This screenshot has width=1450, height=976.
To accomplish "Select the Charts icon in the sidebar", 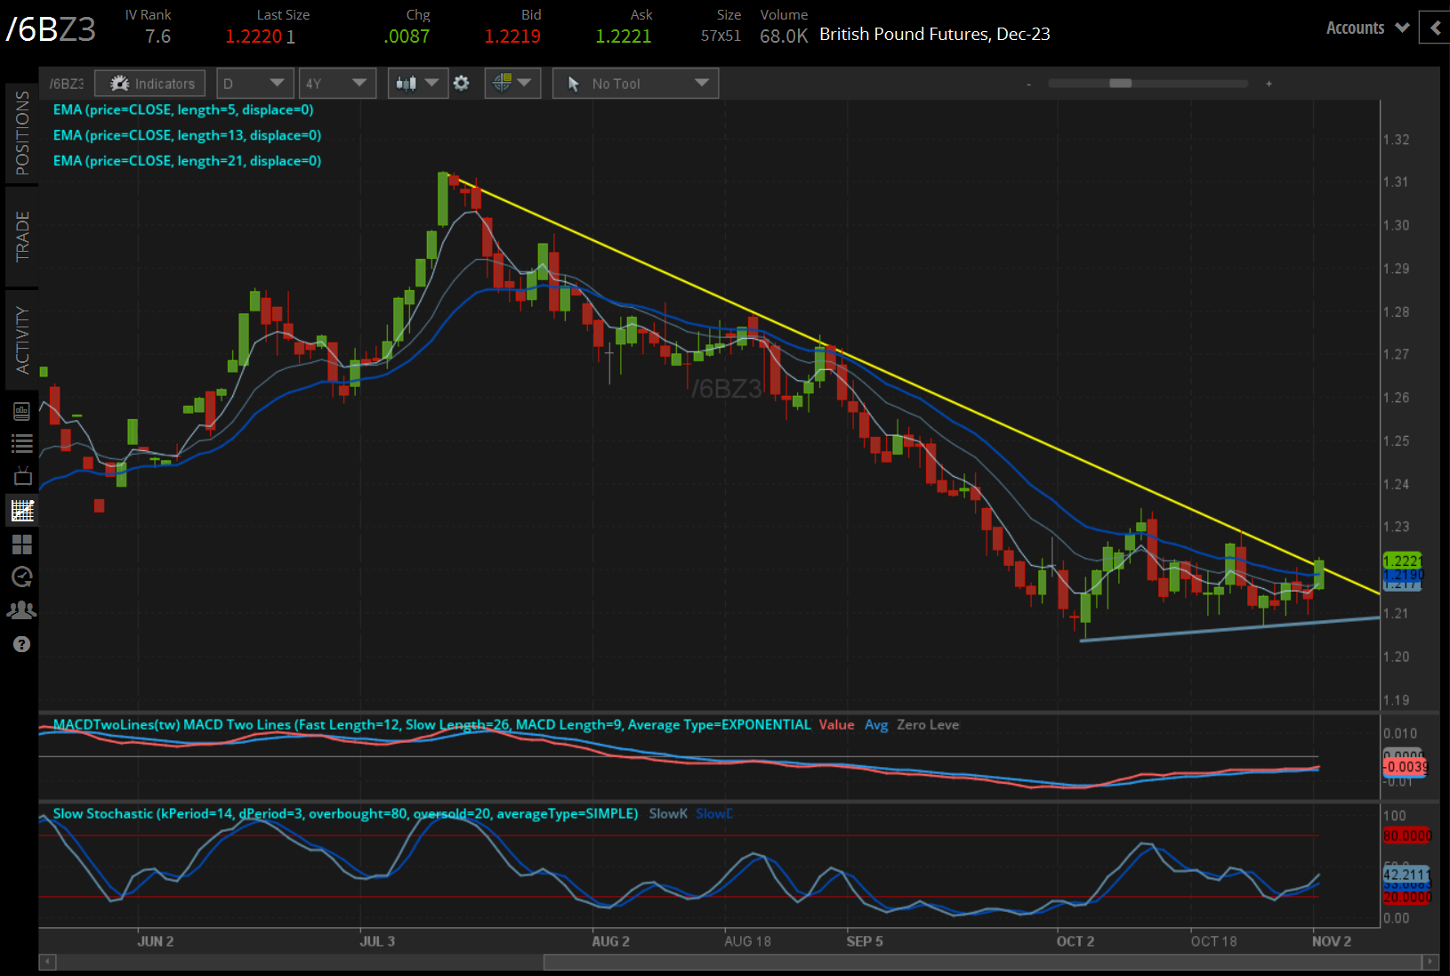I will (22, 510).
